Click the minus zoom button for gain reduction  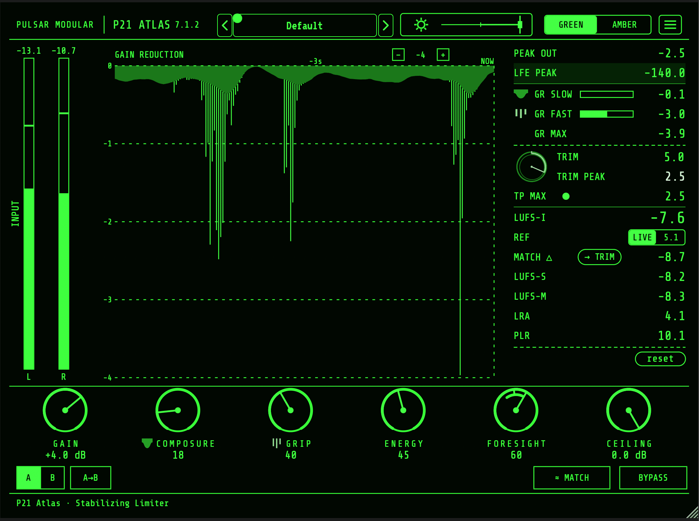coord(398,55)
